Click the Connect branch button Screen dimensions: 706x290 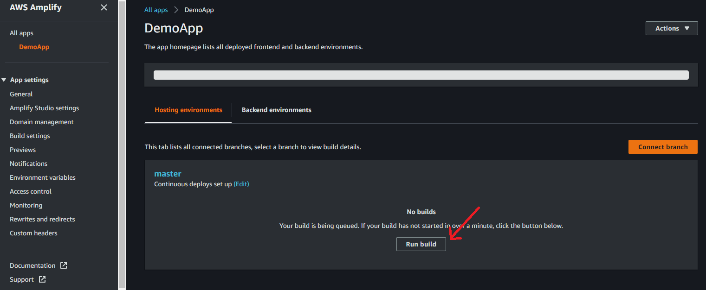click(663, 147)
